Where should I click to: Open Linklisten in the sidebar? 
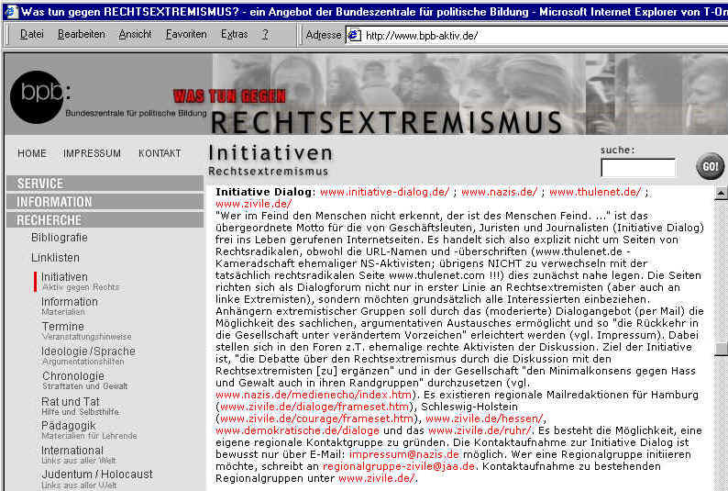(55, 257)
